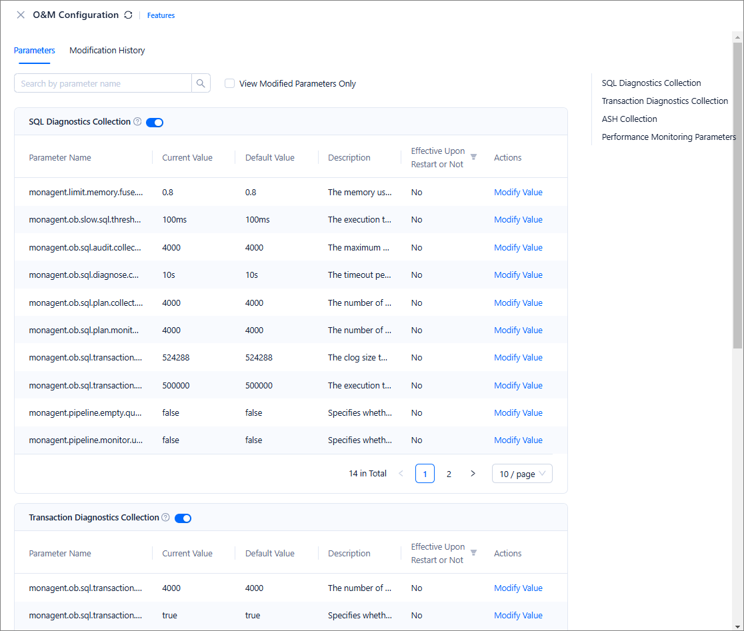Toggle the Transaction Diagnostics Collection switch
The image size is (744, 631).
click(183, 518)
